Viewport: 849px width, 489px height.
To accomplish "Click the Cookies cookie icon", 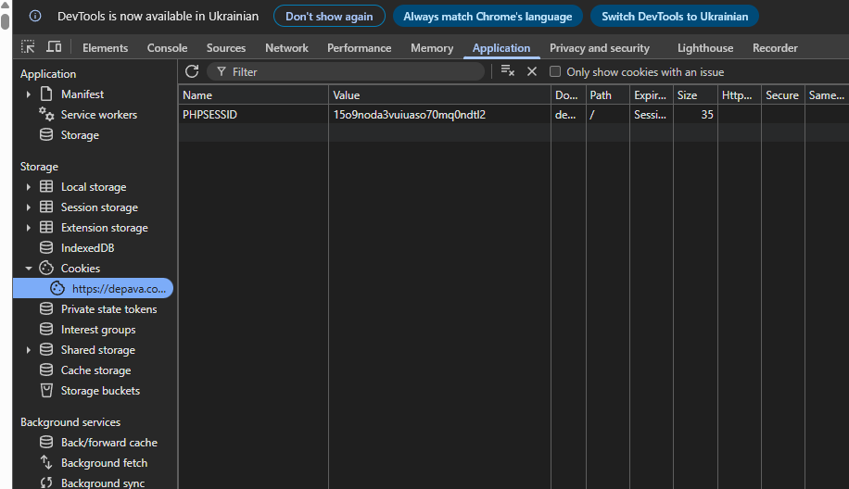I will (x=46, y=268).
